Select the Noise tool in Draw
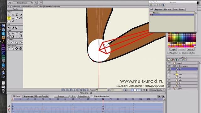201x113 pixels. point(13,21)
